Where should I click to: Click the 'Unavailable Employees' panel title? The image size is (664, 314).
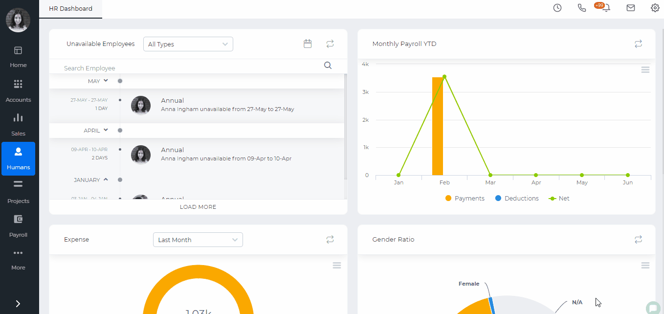click(x=101, y=44)
